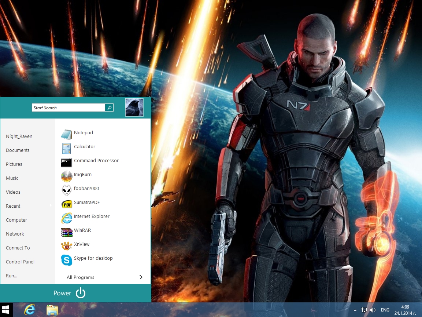Open Internet Explorer from the taskbar
The image size is (422, 317).
(x=30, y=310)
